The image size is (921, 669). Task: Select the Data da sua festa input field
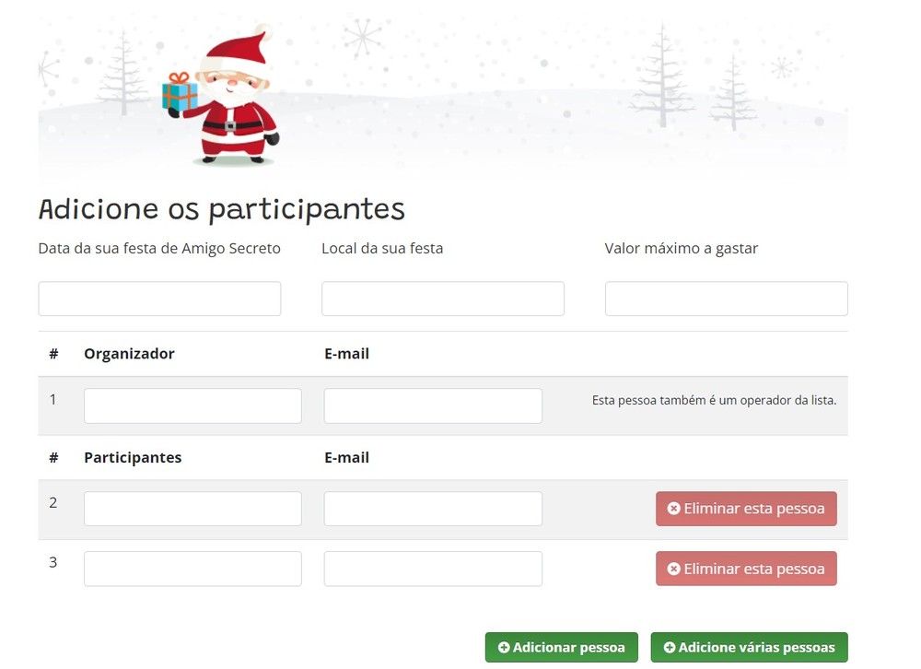(x=158, y=298)
